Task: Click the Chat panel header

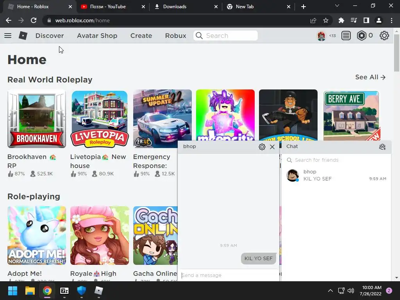Action: pyautogui.click(x=336, y=147)
